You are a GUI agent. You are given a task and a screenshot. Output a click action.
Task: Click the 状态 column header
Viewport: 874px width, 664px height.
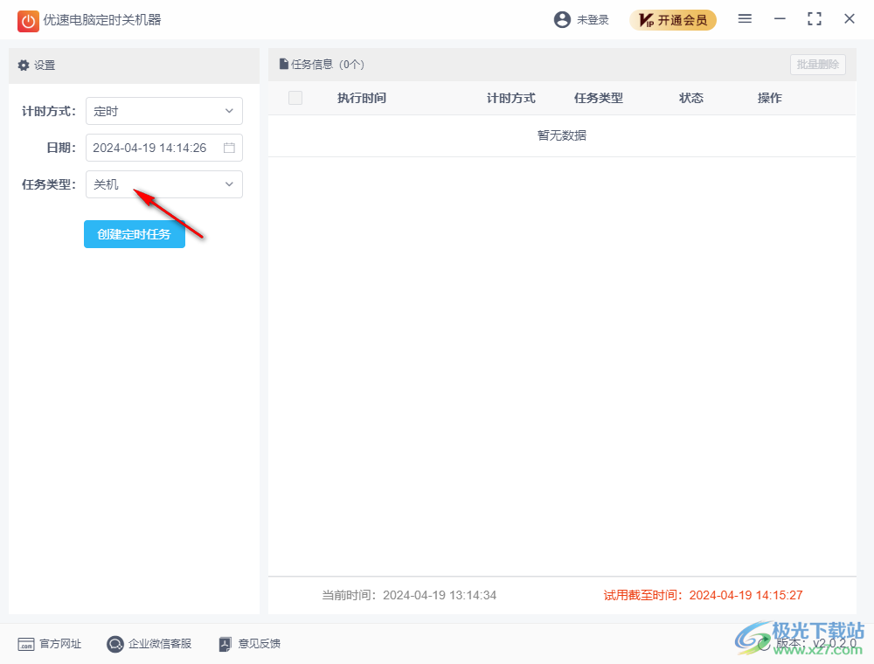coord(691,98)
